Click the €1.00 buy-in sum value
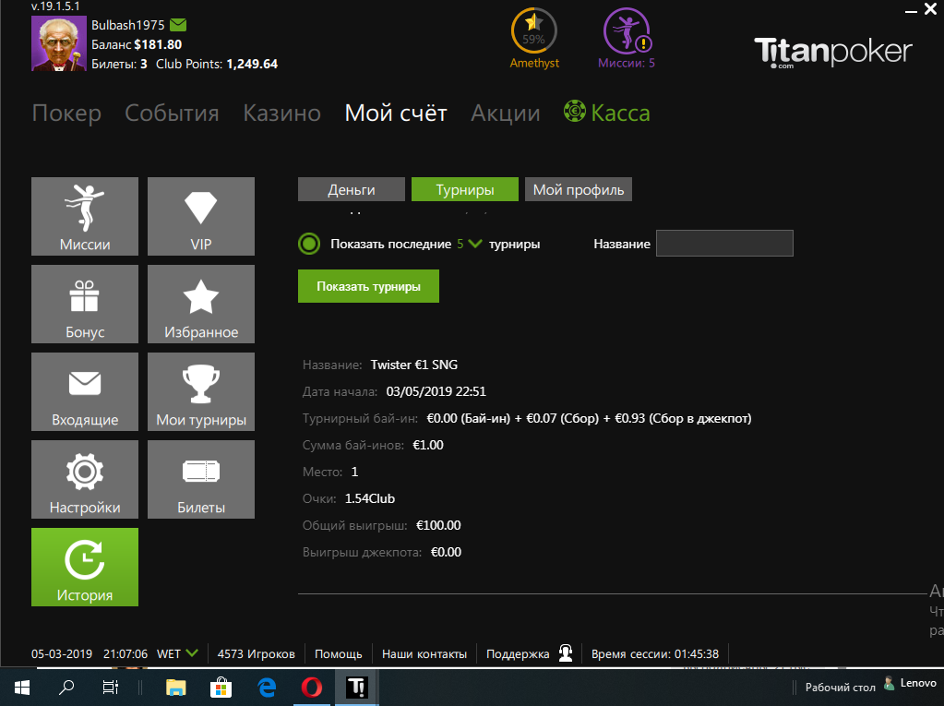 tap(428, 445)
